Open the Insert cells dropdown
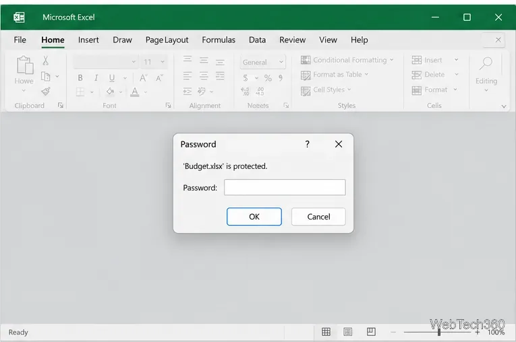Screen dimensions: 516x342 [457, 60]
